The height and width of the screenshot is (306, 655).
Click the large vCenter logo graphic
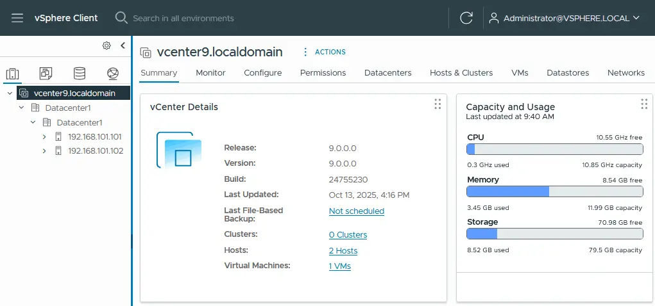(x=179, y=150)
